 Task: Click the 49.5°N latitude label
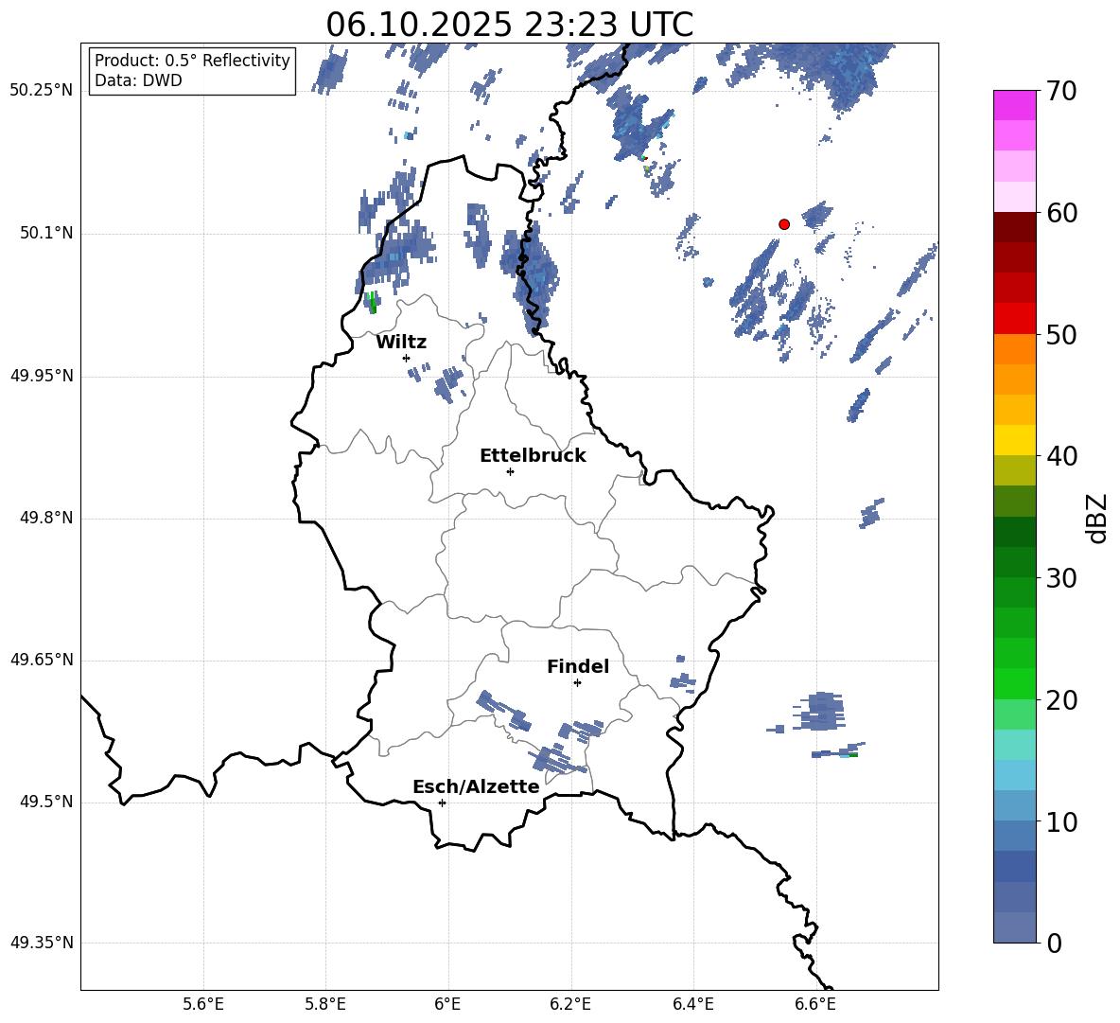[x=47, y=802]
